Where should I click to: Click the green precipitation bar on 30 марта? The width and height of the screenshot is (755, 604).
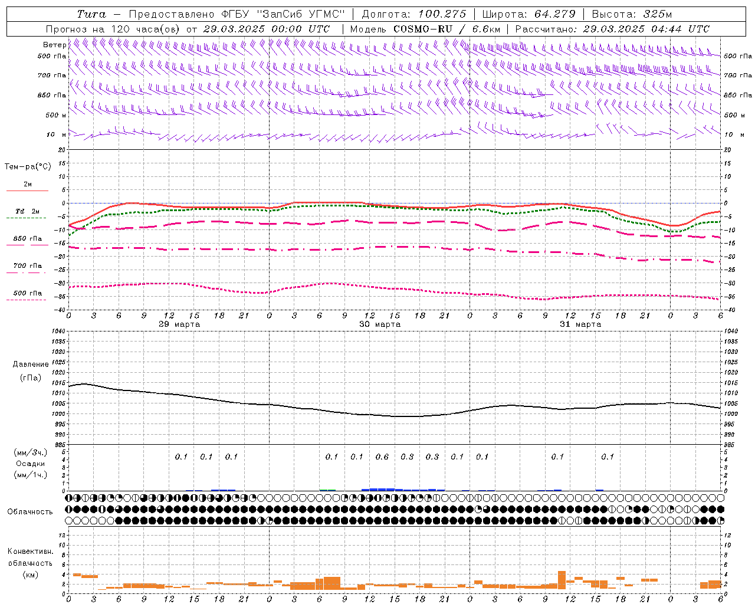click(327, 490)
